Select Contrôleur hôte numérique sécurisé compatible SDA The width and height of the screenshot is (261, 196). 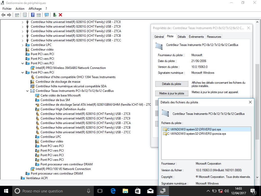point(71,86)
